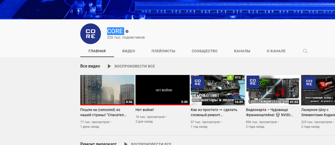Open the 41:33 NVIDIA Frankenstein video thumbnail
The image size is (335, 145).
[273, 90]
